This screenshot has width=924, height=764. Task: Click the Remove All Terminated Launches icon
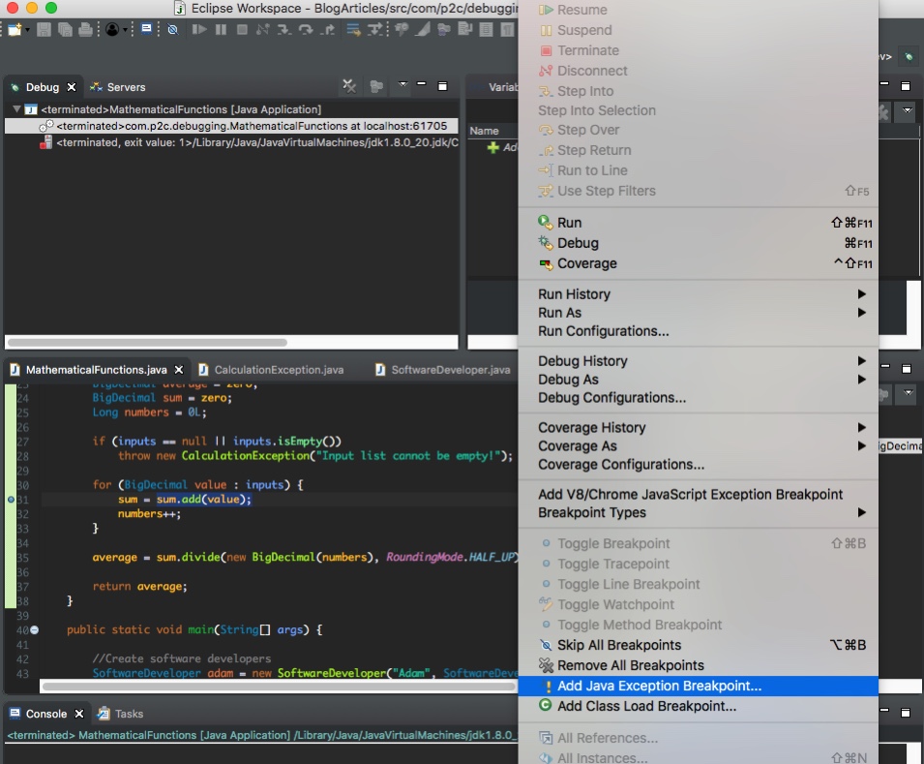[349, 87]
